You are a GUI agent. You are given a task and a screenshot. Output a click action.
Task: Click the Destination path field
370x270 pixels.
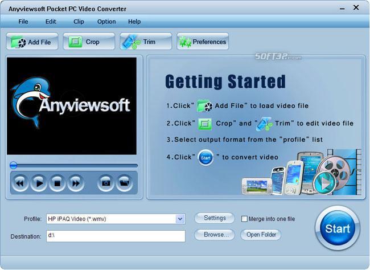pyautogui.click(x=116, y=236)
